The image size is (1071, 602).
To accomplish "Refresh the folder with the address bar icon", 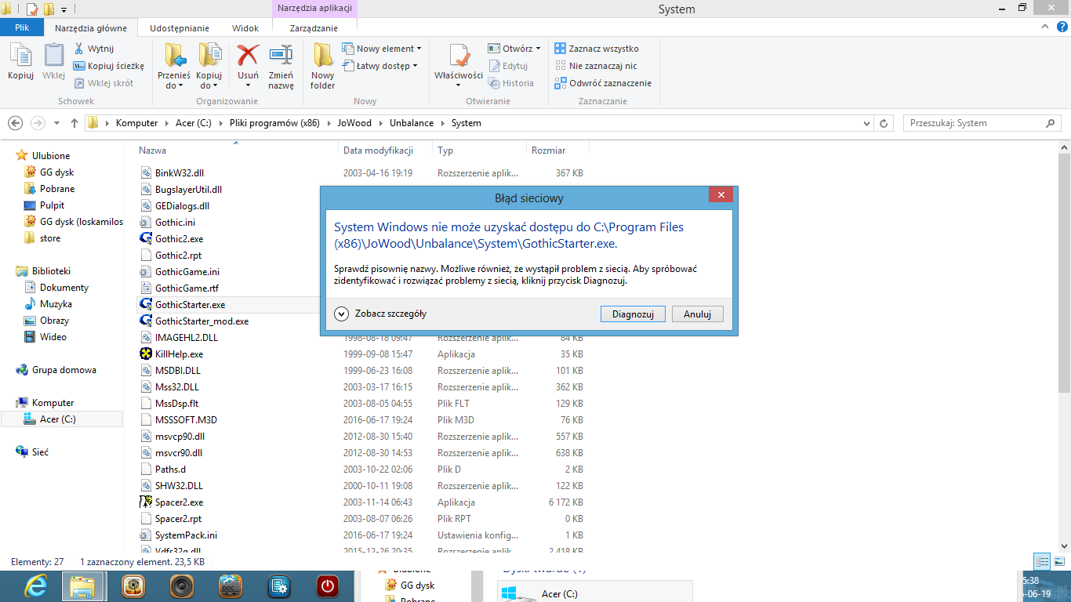I will click(x=884, y=123).
